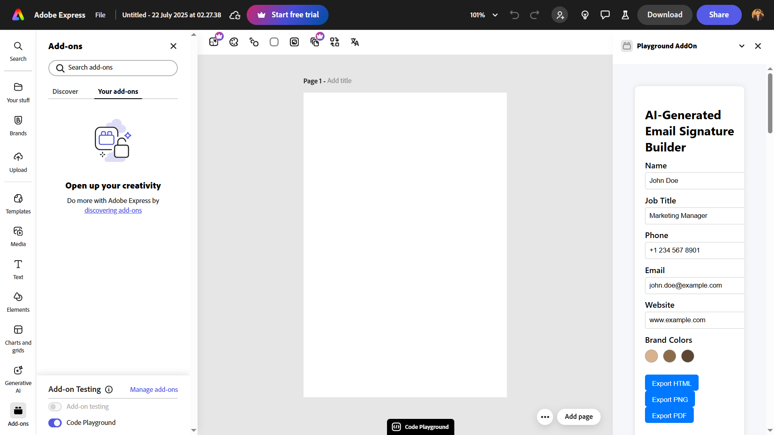Expand the zoom level dropdown

(495, 15)
